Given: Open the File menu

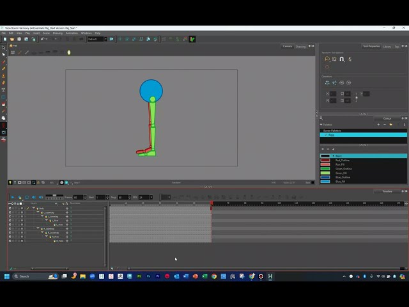Looking at the screenshot, I should (x=4, y=33).
